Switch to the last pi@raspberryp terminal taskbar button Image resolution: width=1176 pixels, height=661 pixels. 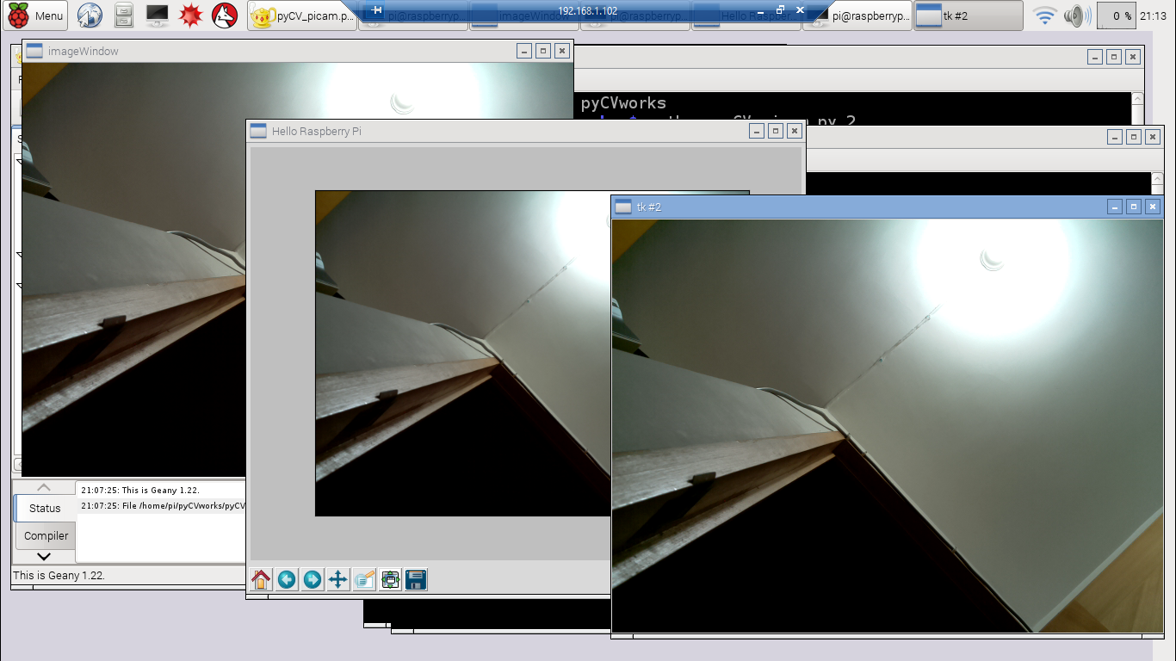pyautogui.click(x=857, y=15)
